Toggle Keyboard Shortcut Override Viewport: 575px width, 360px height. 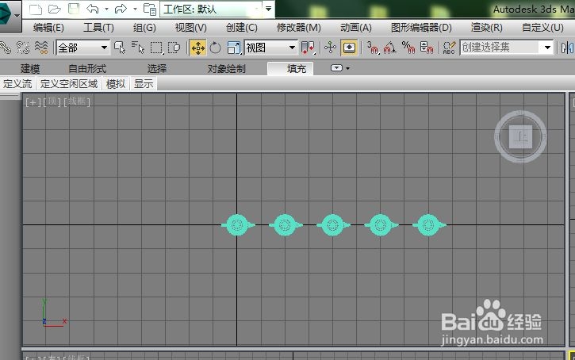click(349, 48)
